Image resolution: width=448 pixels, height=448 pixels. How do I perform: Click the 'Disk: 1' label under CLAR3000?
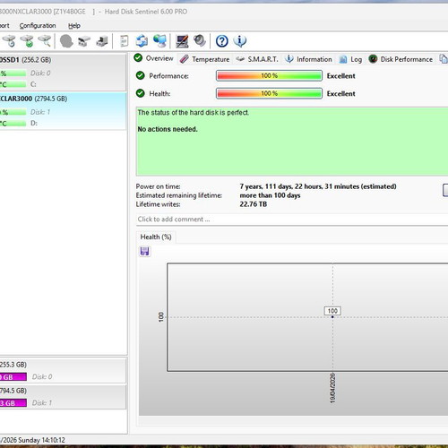[40, 112]
